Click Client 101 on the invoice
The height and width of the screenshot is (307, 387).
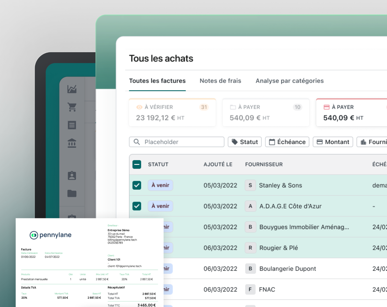click(114, 260)
